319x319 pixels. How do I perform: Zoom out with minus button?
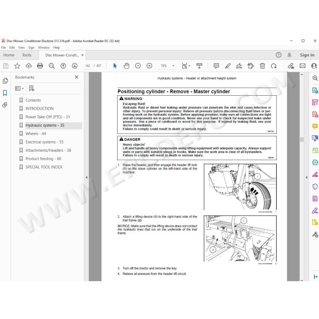(138, 66)
